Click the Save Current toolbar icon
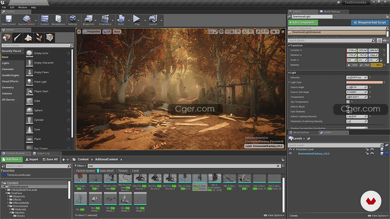The height and width of the screenshot is (219, 390). click(x=8, y=20)
